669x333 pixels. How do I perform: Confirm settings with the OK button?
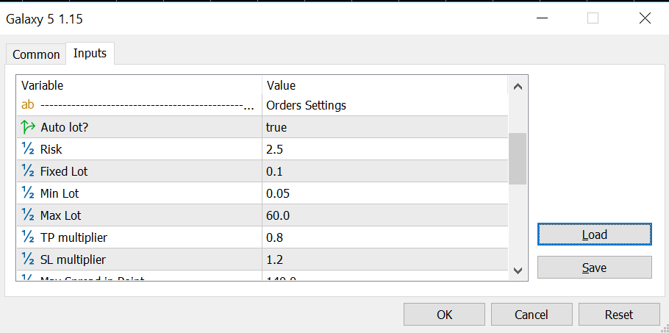[x=444, y=315]
